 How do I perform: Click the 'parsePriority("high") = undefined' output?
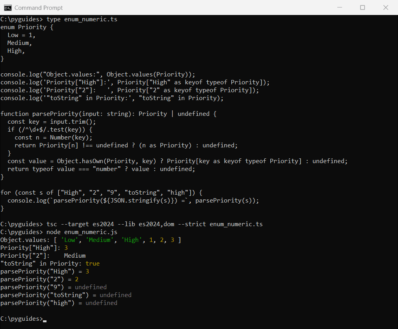[59, 303]
